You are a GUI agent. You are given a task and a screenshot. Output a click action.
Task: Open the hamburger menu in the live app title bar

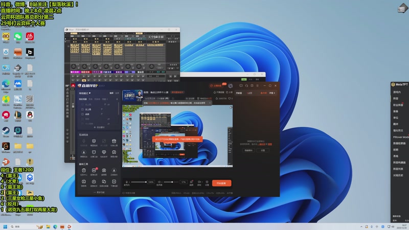[258, 85]
